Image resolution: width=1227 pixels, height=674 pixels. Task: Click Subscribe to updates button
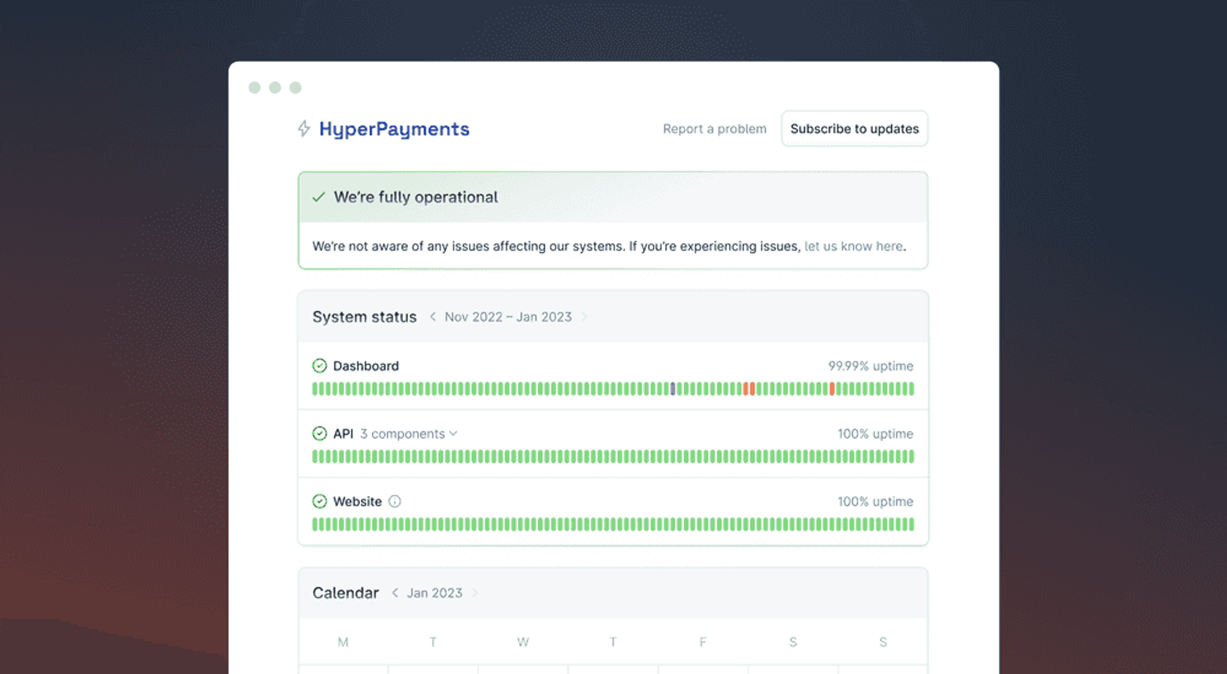click(854, 129)
